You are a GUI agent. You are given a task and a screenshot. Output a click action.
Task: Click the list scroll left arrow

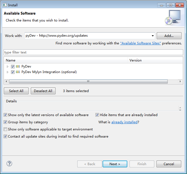pyautogui.click(x=6, y=81)
